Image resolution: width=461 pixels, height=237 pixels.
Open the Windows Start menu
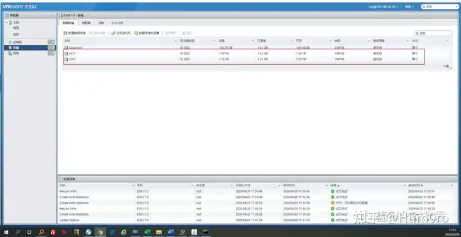click(6, 233)
